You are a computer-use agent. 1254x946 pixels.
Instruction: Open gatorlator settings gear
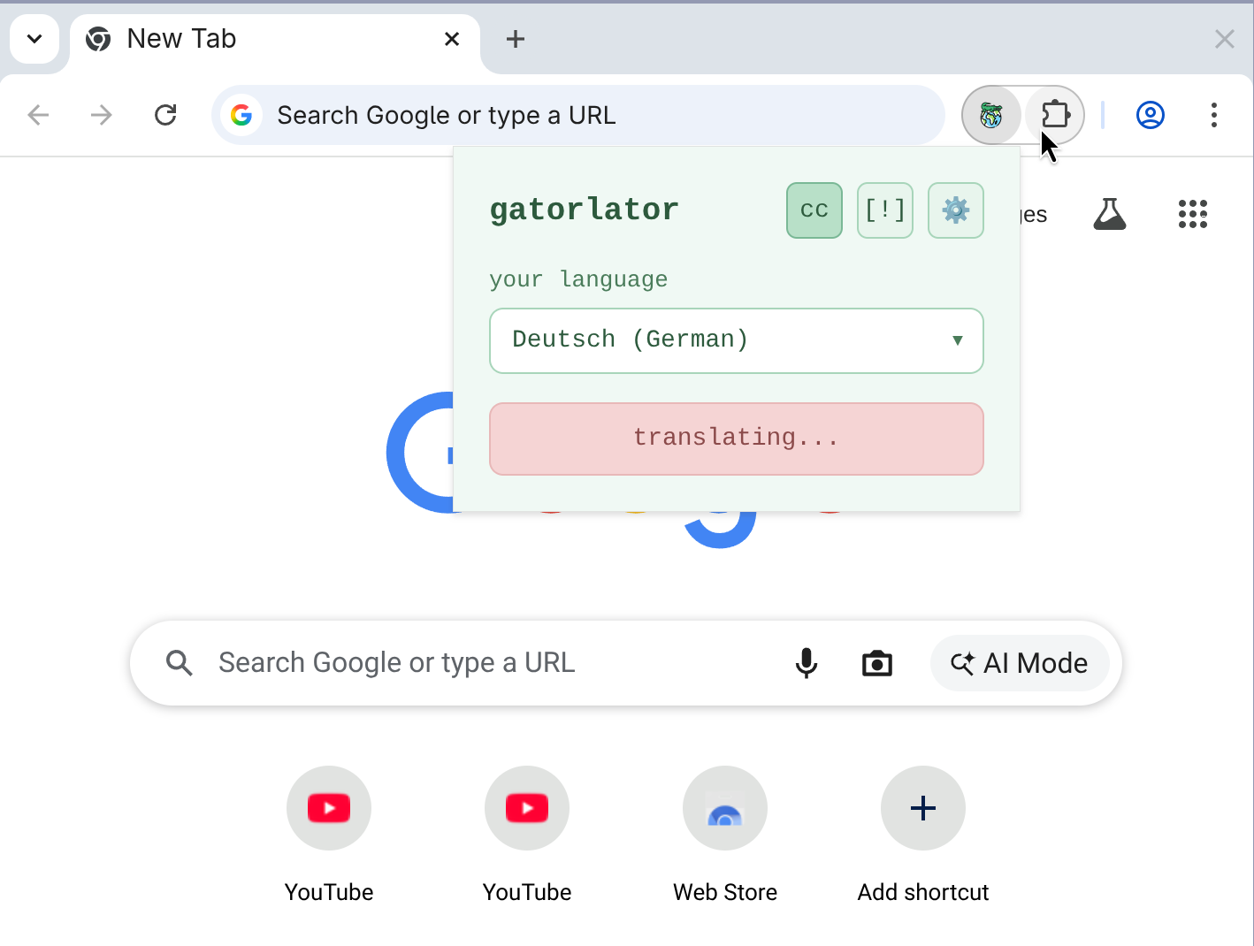[955, 210]
